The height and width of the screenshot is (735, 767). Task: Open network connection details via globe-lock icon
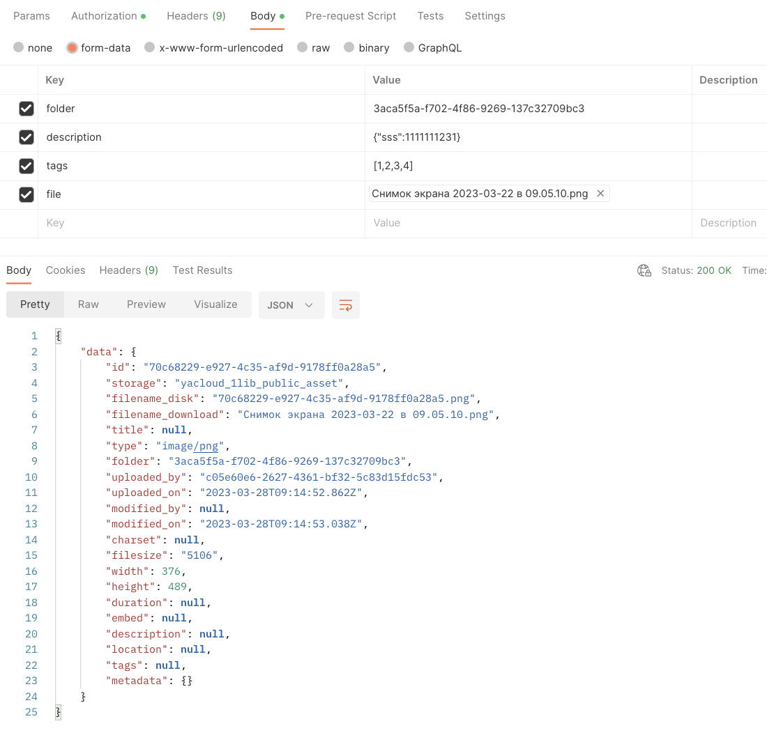[644, 270]
